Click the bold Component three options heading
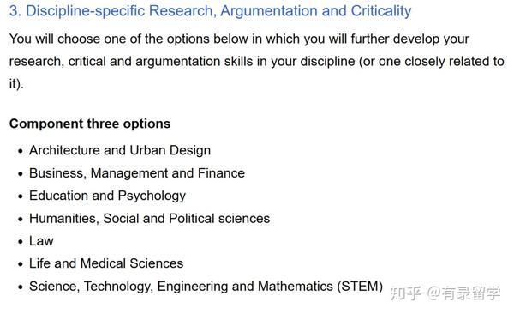514x314 pixels. point(90,124)
